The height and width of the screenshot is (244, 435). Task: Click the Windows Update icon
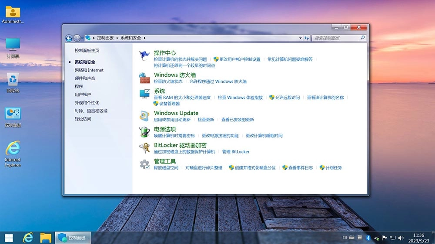click(x=144, y=116)
